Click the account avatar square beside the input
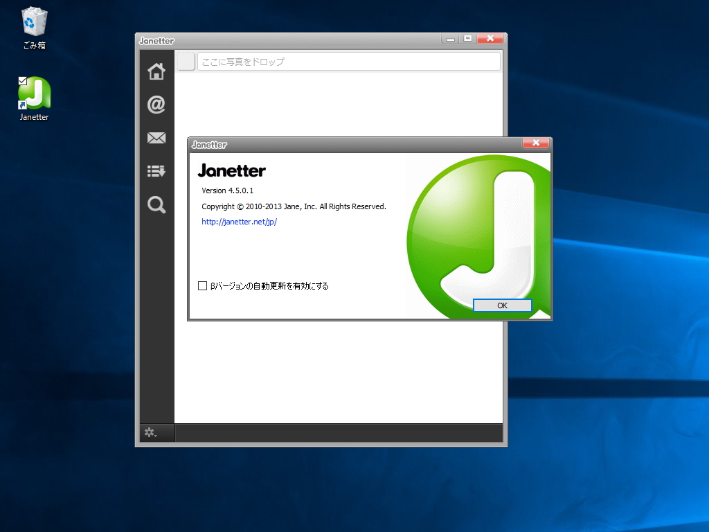 [185, 61]
